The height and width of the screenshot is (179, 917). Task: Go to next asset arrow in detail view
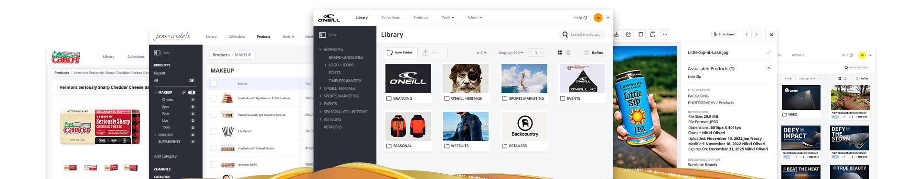[x=756, y=34]
